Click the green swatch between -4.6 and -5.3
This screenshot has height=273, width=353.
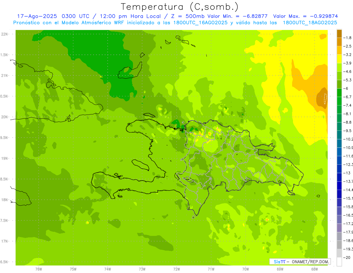pos(339,76)
